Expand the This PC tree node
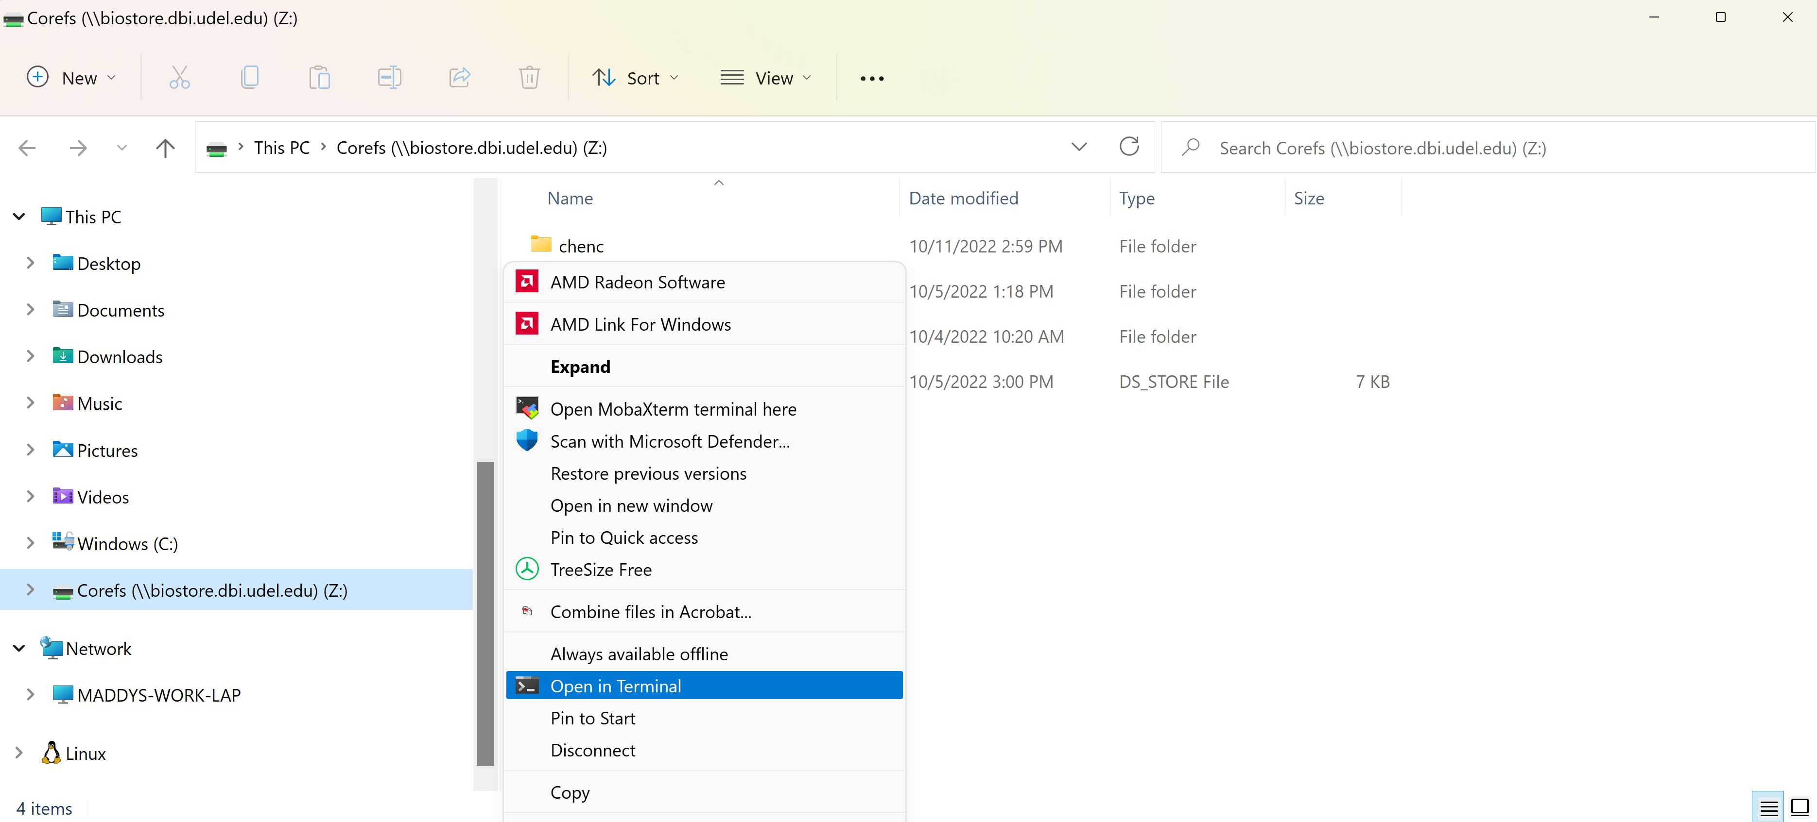 point(18,216)
